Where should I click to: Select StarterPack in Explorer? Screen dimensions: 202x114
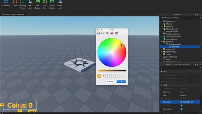[171, 49]
